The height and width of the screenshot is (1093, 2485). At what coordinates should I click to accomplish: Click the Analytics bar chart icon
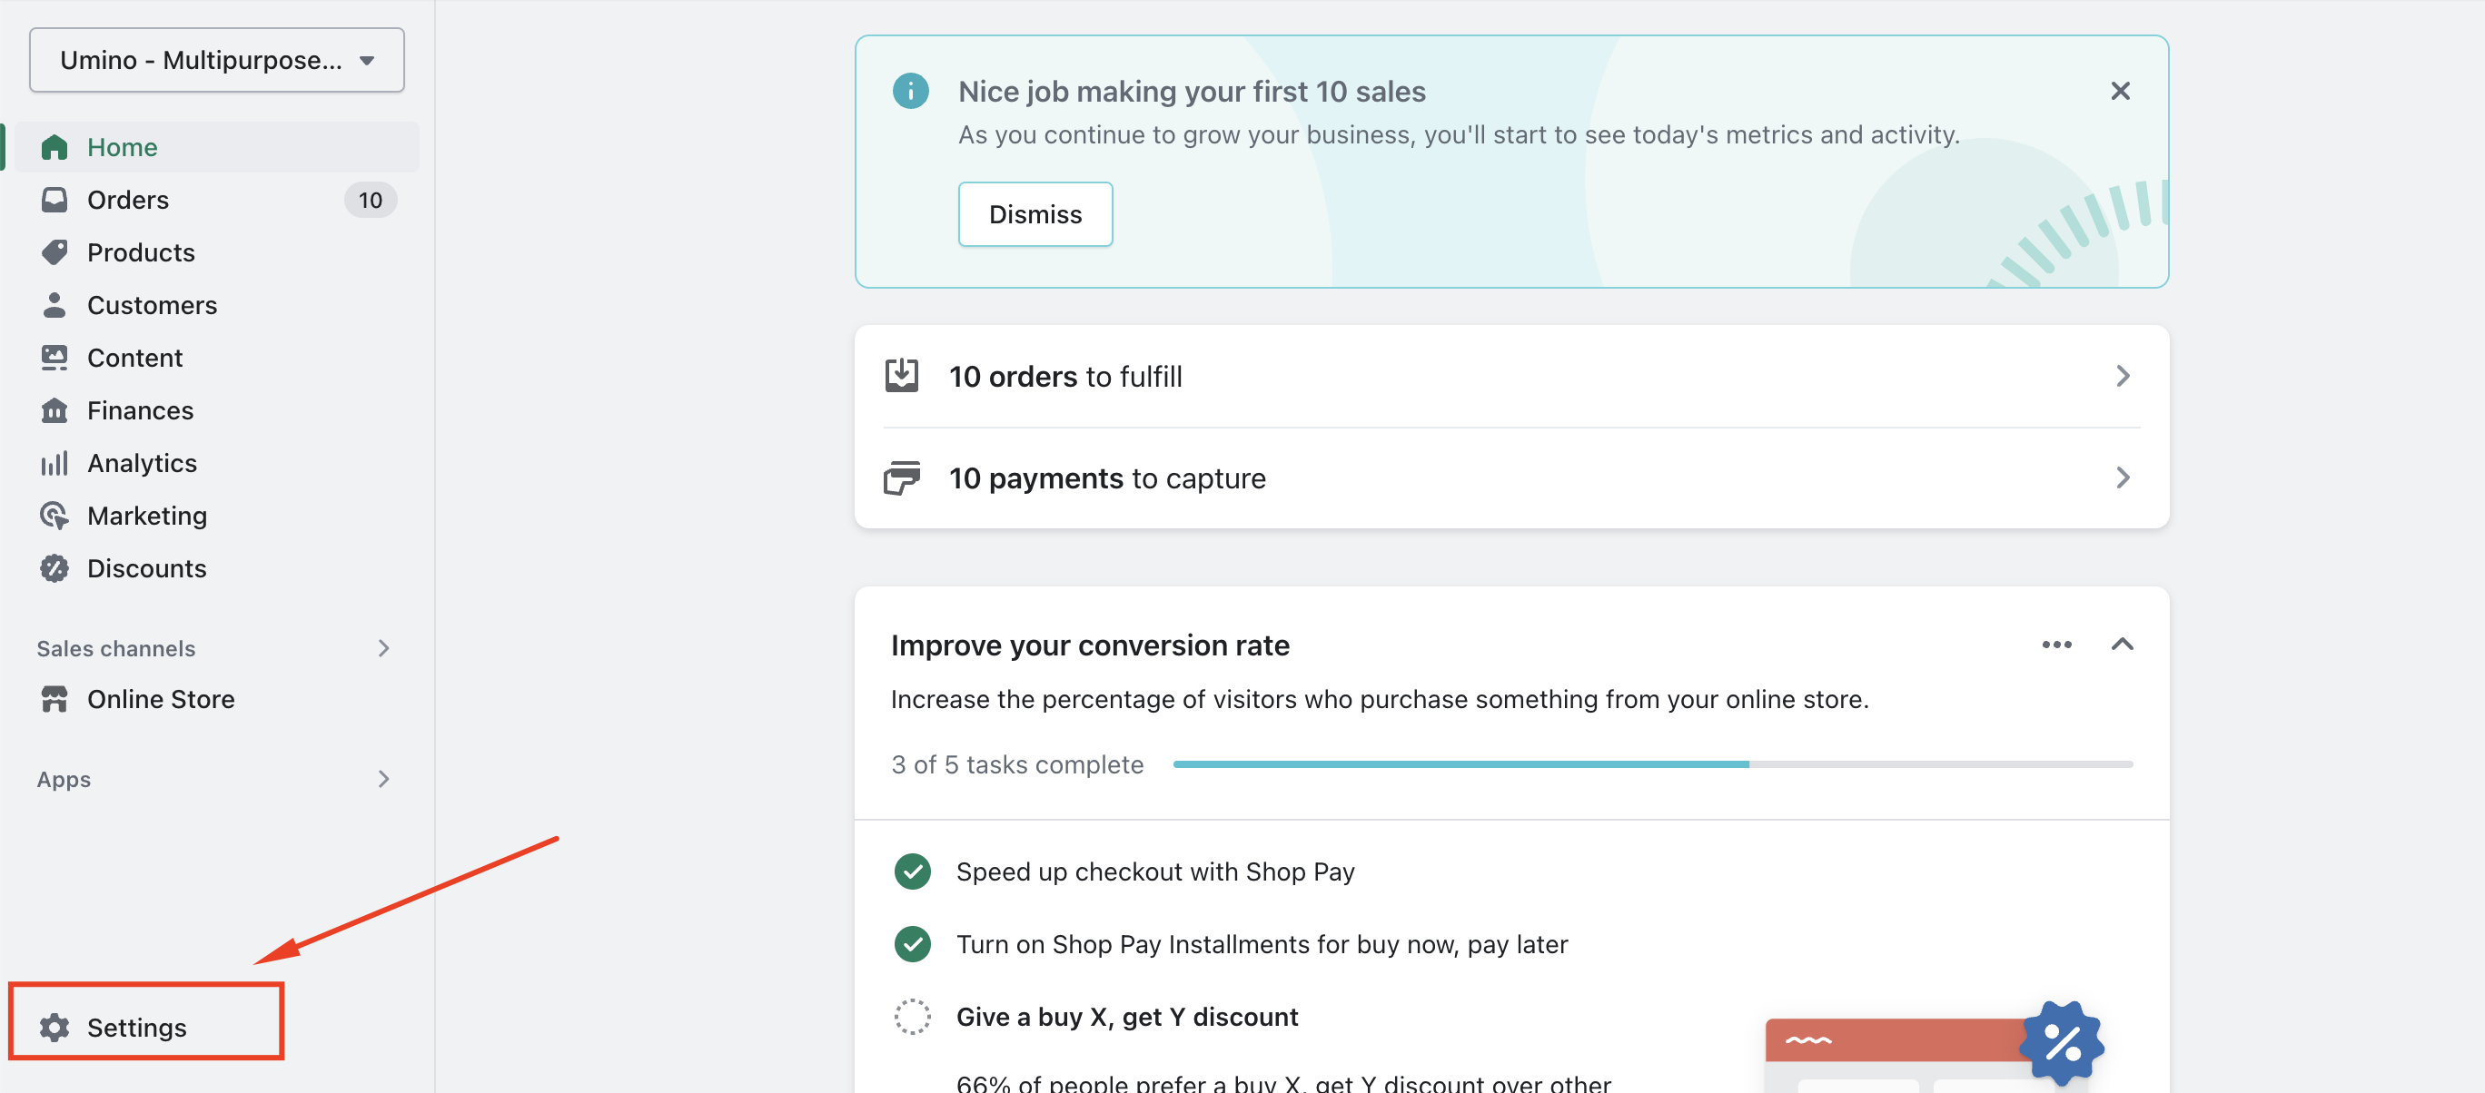click(x=54, y=464)
